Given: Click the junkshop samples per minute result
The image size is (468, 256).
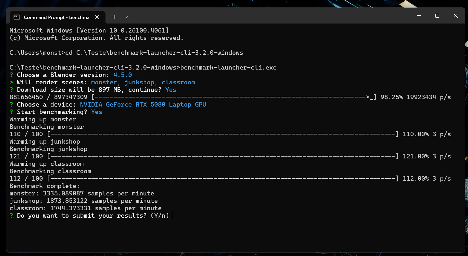Looking at the screenshot, I should tap(84, 201).
